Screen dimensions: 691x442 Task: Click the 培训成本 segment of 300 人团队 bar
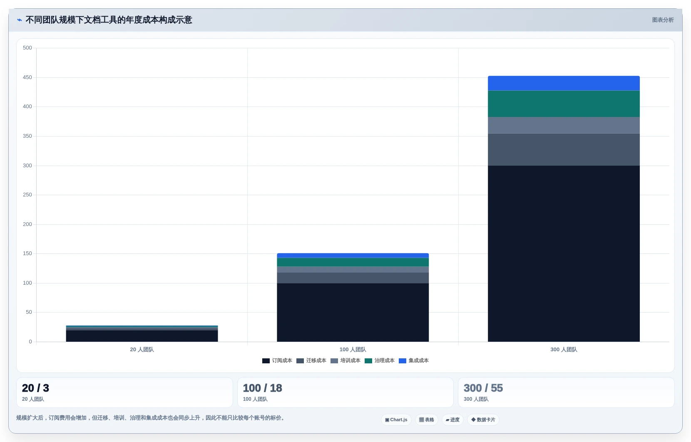[x=564, y=125]
